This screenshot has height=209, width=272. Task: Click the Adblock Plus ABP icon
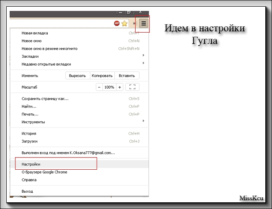point(117,23)
